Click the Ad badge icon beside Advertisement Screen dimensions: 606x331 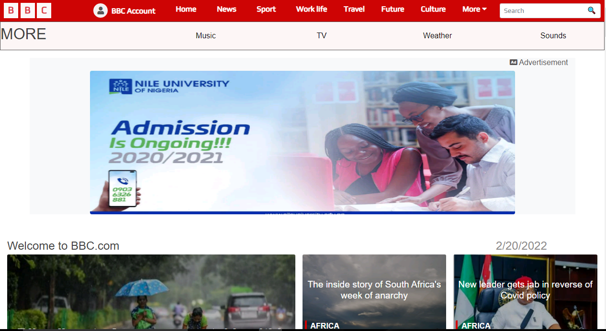(x=514, y=62)
